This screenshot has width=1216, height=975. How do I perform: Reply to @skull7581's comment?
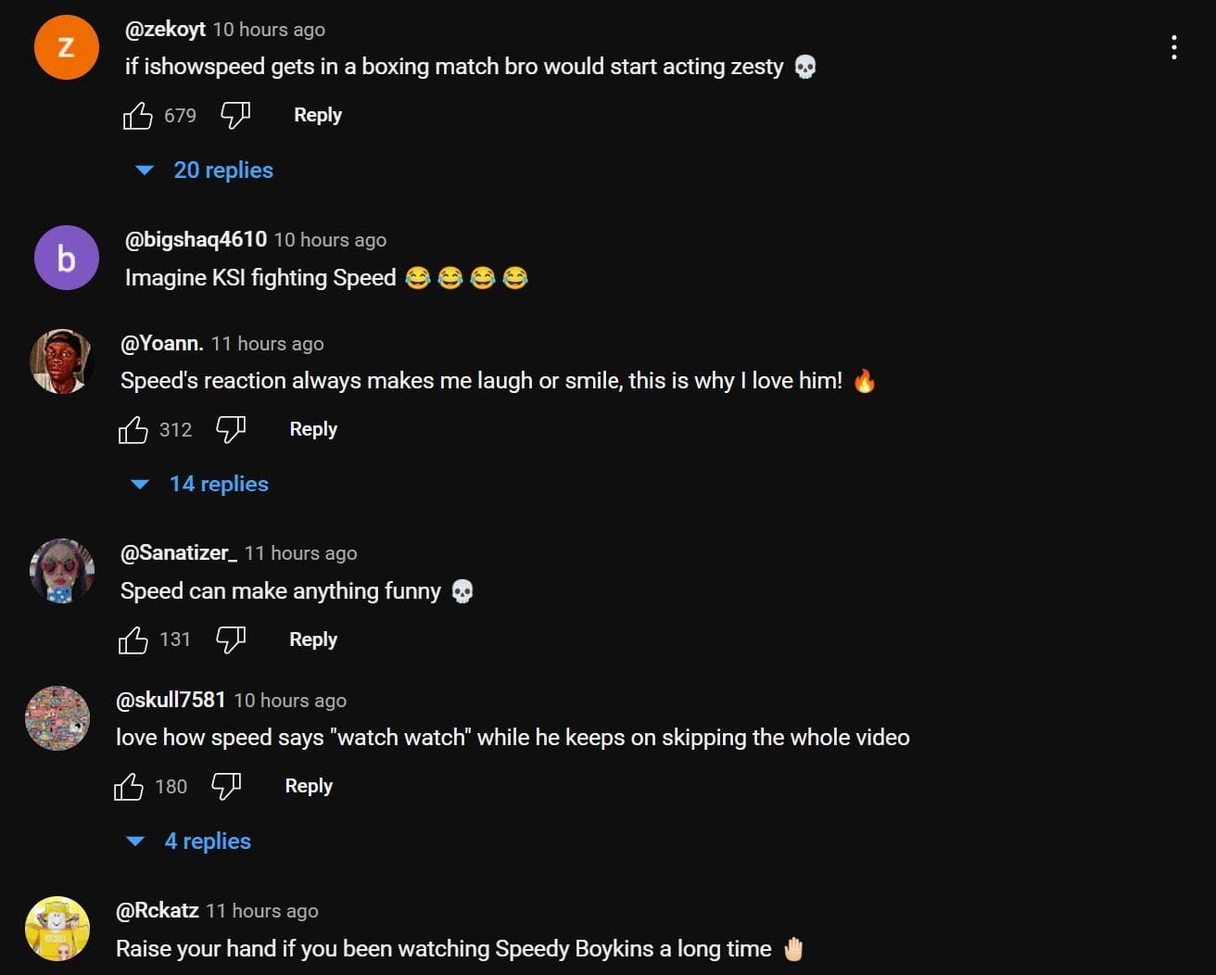308,785
